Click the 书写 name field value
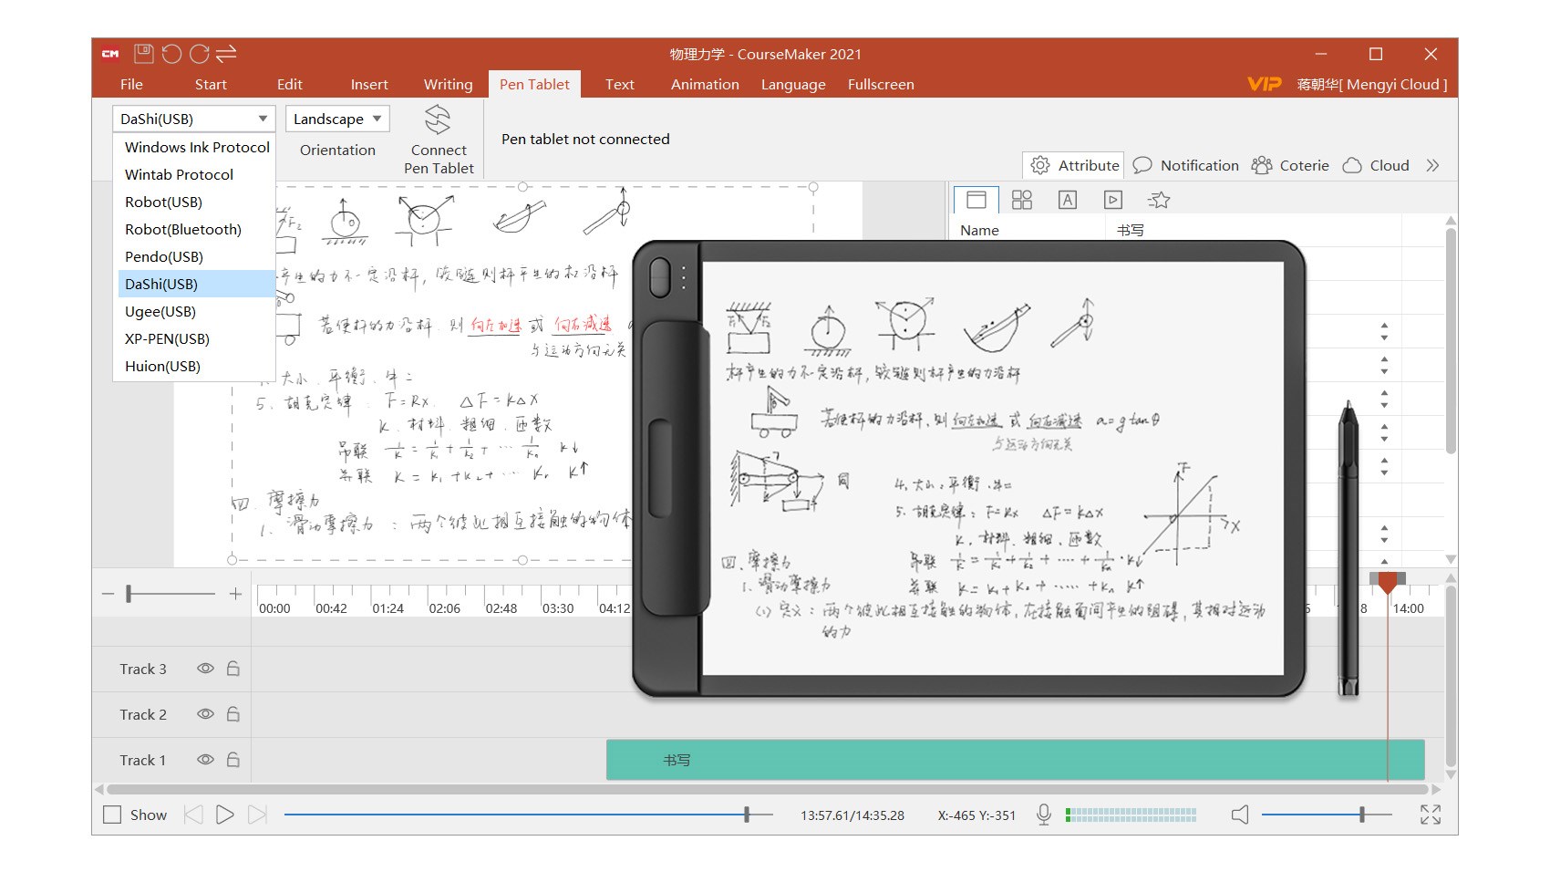Image resolution: width=1550 pixels, height=872 pixels. point(1131,230)
